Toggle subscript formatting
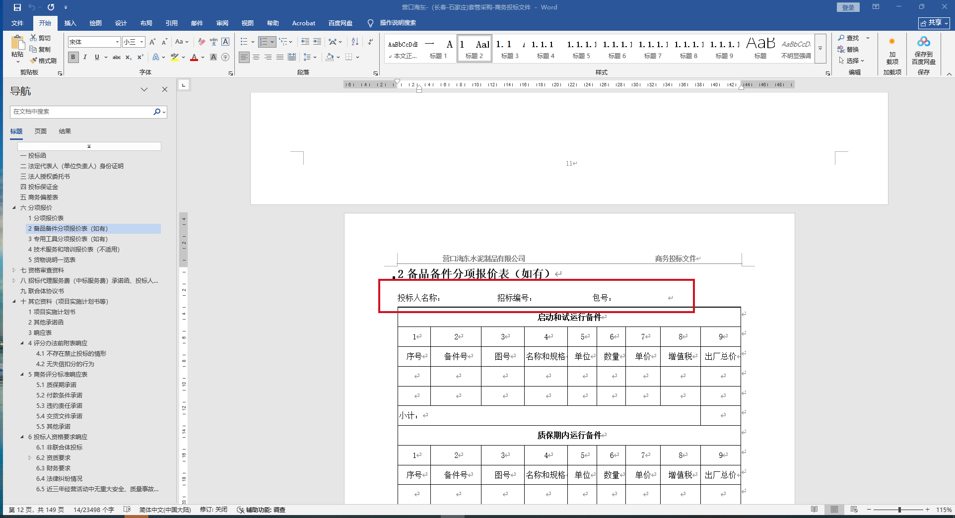 pos(129,58)
